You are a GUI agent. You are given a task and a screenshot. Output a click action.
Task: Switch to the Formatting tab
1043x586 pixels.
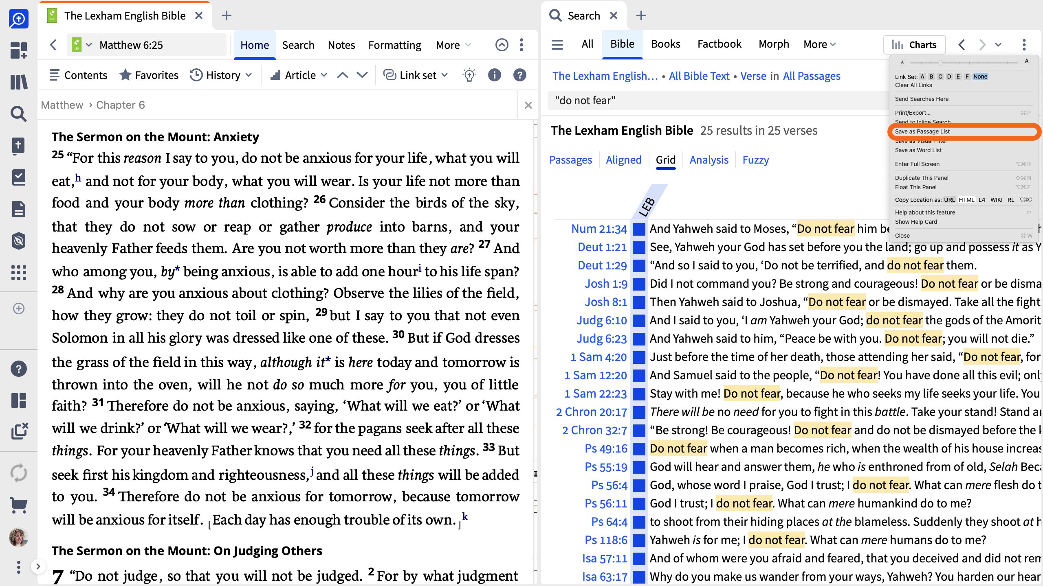coord(395,45)
